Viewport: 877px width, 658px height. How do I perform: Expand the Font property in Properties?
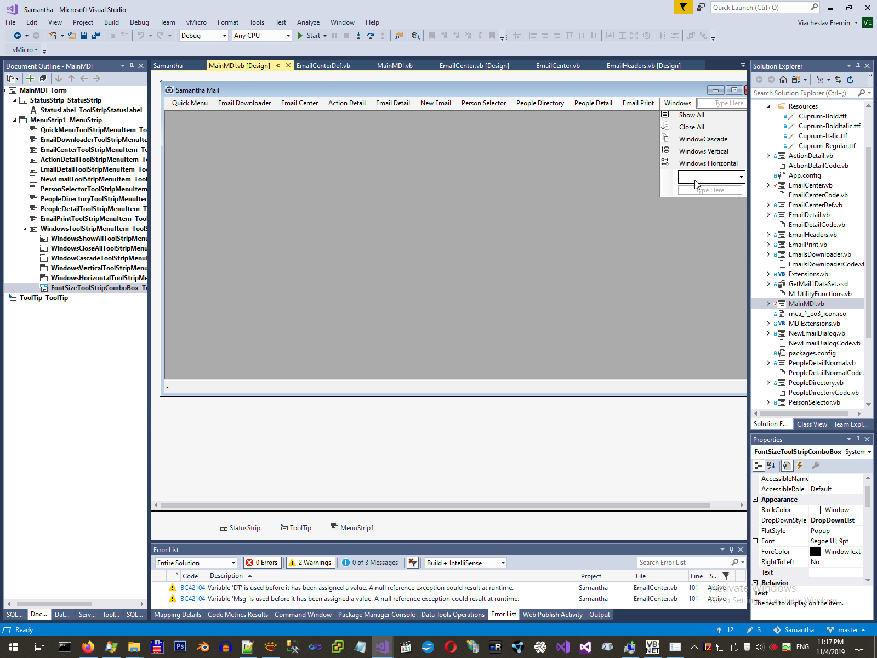[755, 541]
